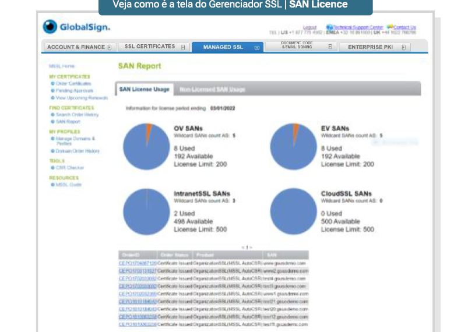Open Search Order History in sidebar
This screenshot has height=332, width=475.
pyautogui.click(x=78, y=115)
